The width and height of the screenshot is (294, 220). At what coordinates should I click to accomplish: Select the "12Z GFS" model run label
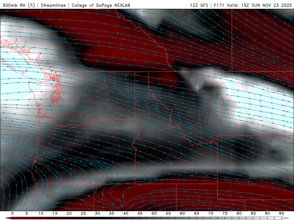(199, 5)
